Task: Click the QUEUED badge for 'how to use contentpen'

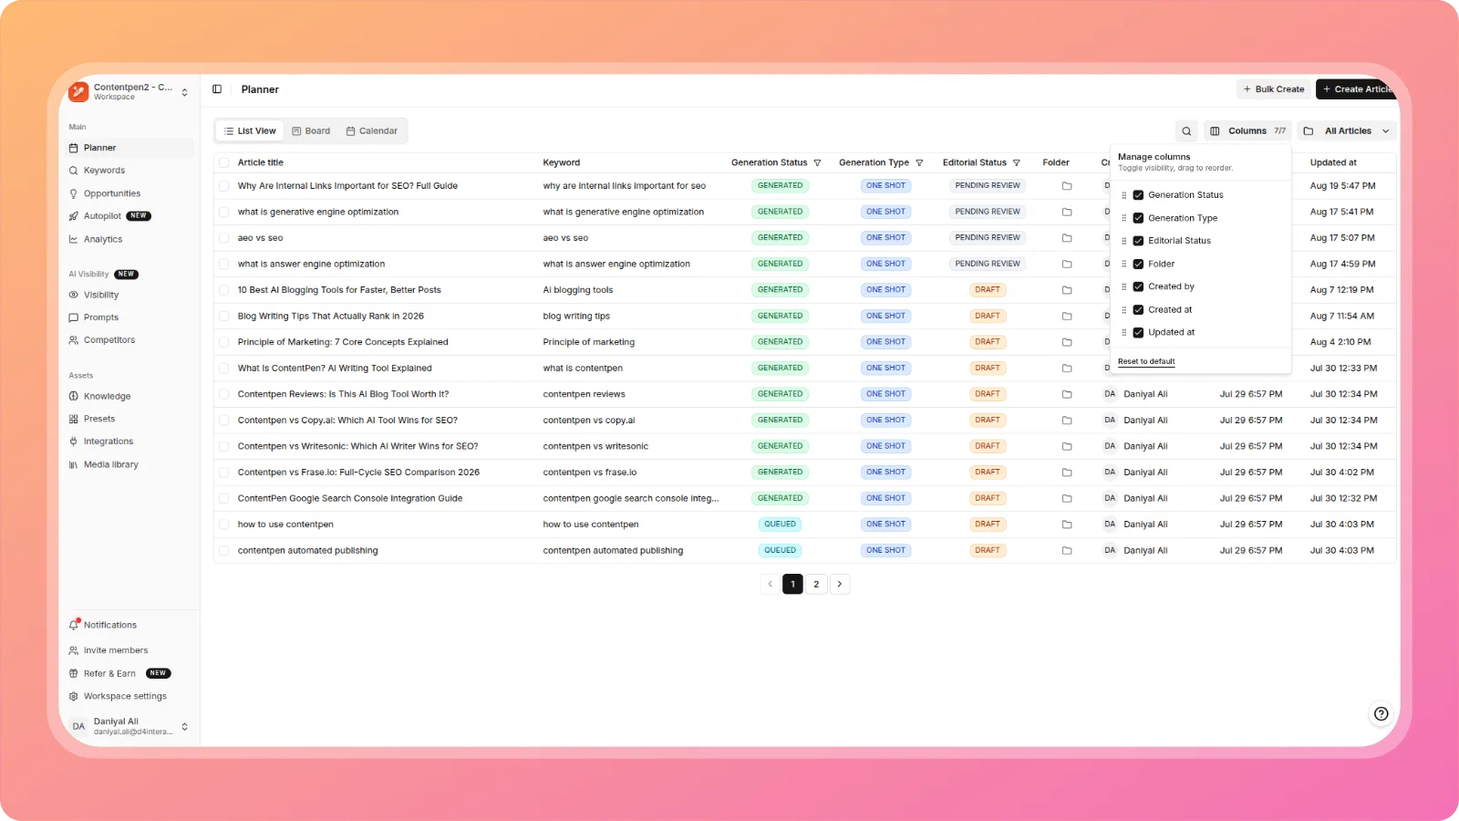Action: coord(781,525)
